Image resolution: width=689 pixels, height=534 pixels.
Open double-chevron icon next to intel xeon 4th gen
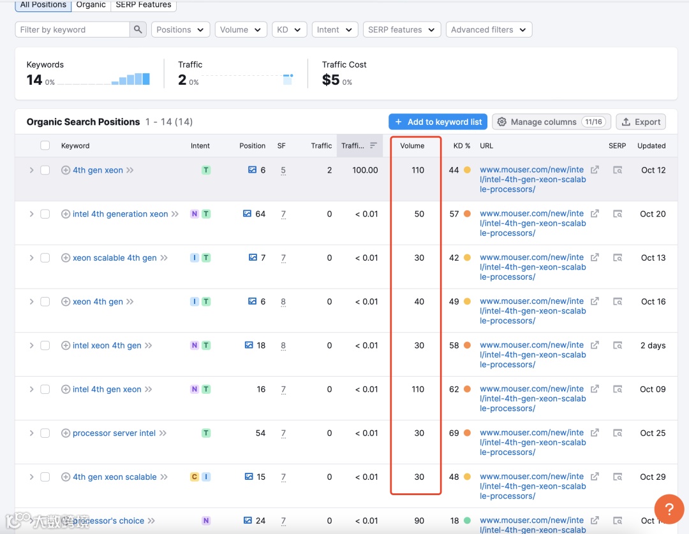pyautogui.click(x=149, y=345)
